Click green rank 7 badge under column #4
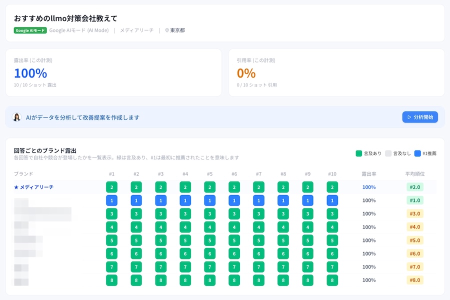Image resolution: width=450 pixels, height=300 pixels. 185,266
